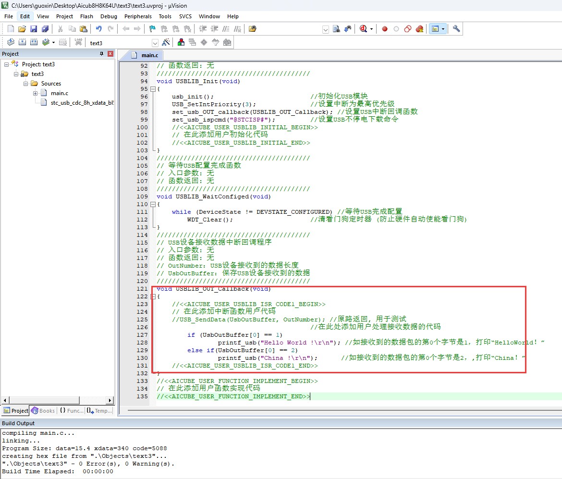Switch to the Functions panel tab

[71, 411]
